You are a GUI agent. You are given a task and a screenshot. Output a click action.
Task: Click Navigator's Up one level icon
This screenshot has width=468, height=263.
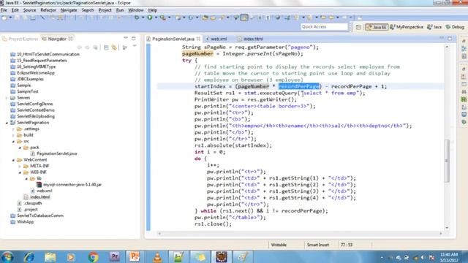[95, 47]
